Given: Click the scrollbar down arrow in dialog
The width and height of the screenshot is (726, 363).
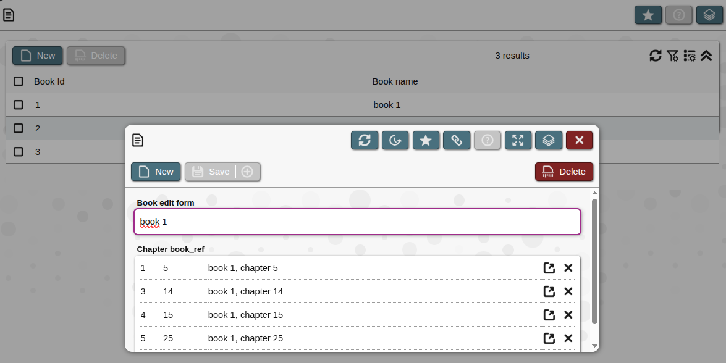Looking at the screenshot, I should 594,346.
